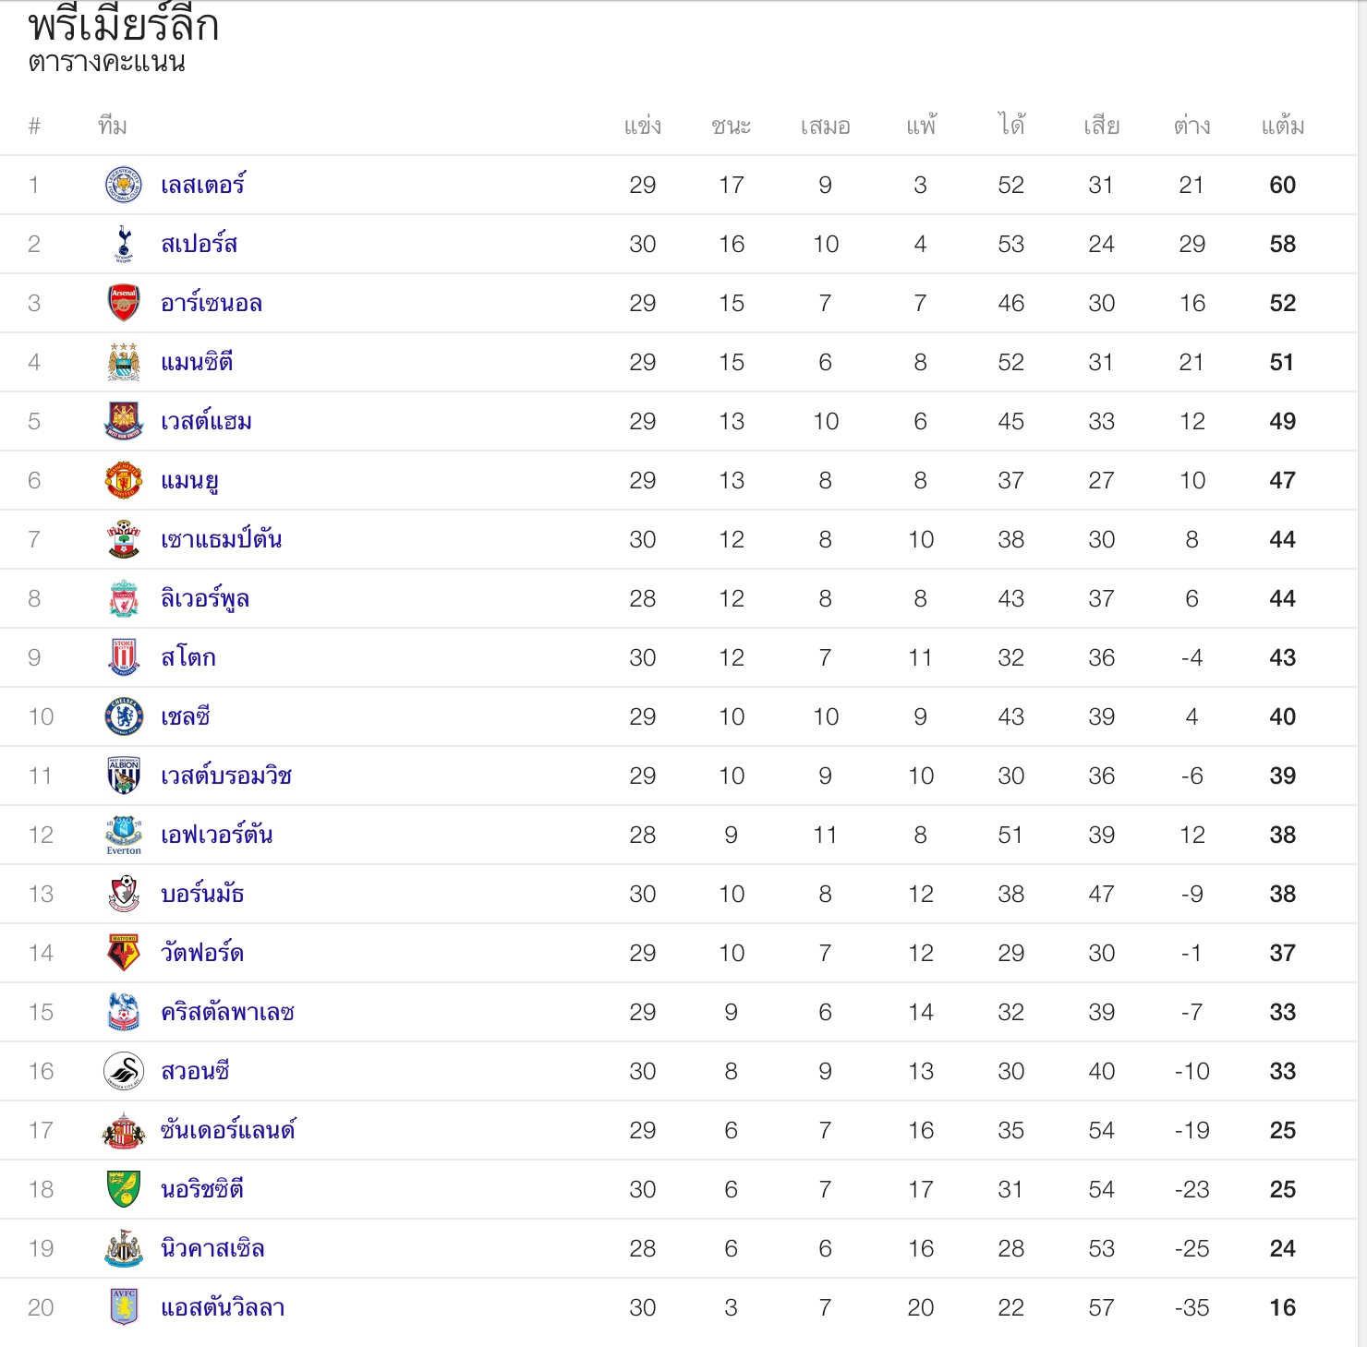Viewport: 1367px width, 1347px height.
Task: Open the เอฟเวอร์ตัน team link
Action: [x=216, y=835]
